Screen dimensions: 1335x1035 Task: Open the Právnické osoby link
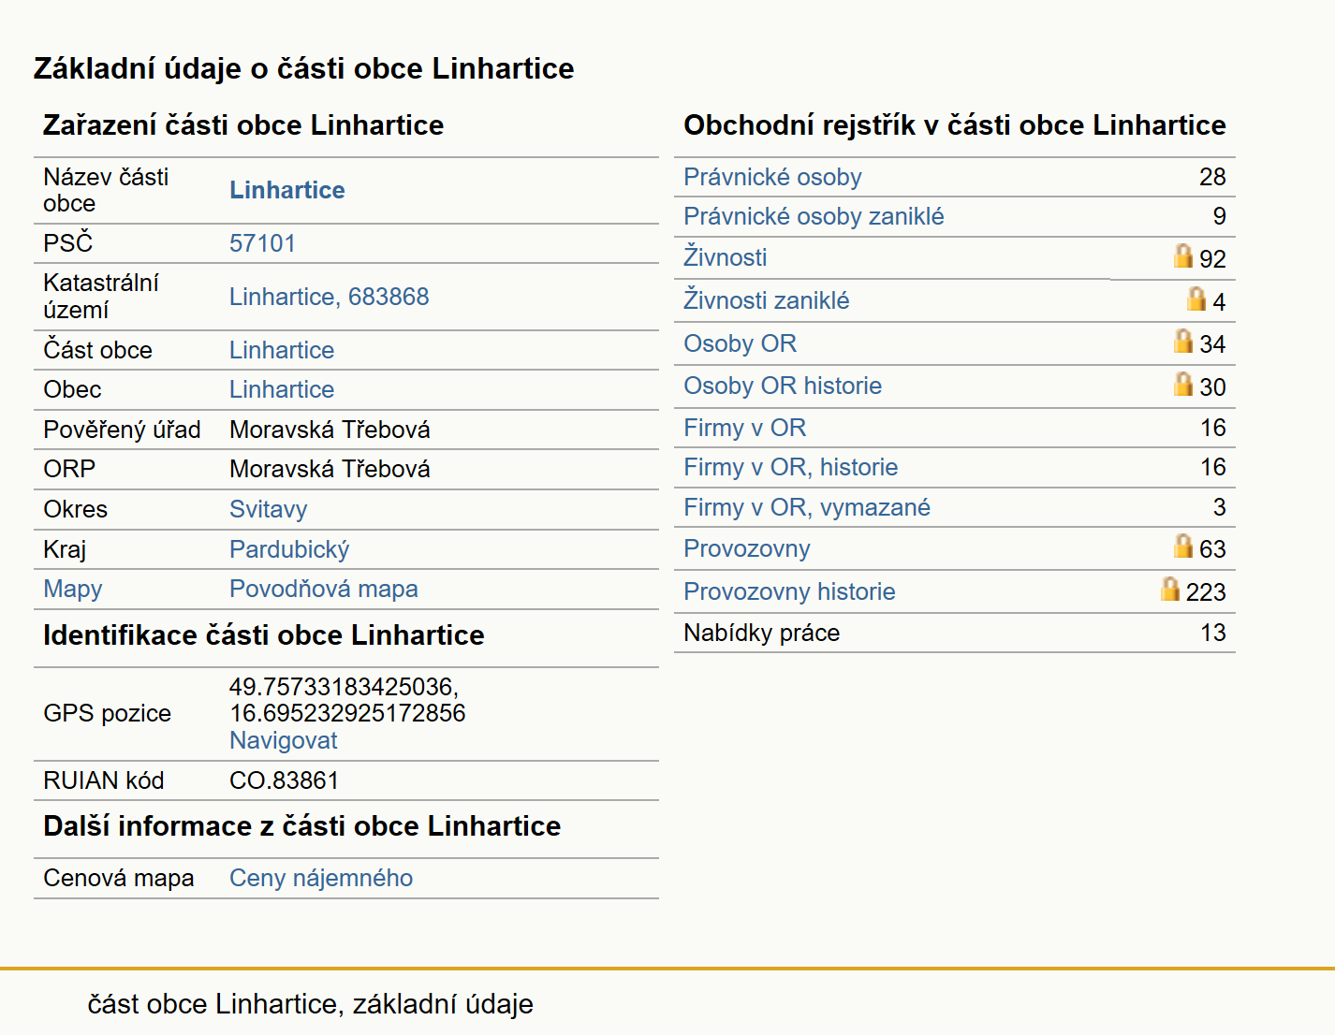tap(772, 177)
